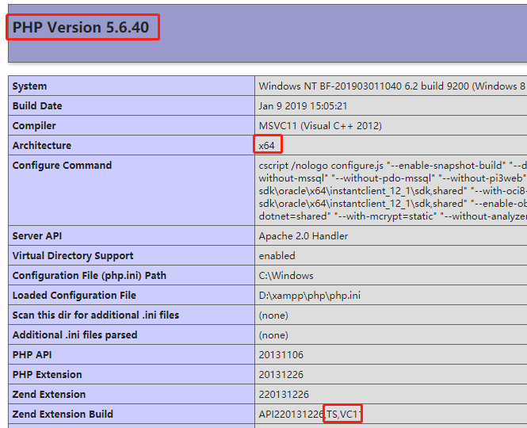Viewport: 527px width, 428px height.
Task: Click the Apache 2.0 Handler value
Action: tap(304, 236)
